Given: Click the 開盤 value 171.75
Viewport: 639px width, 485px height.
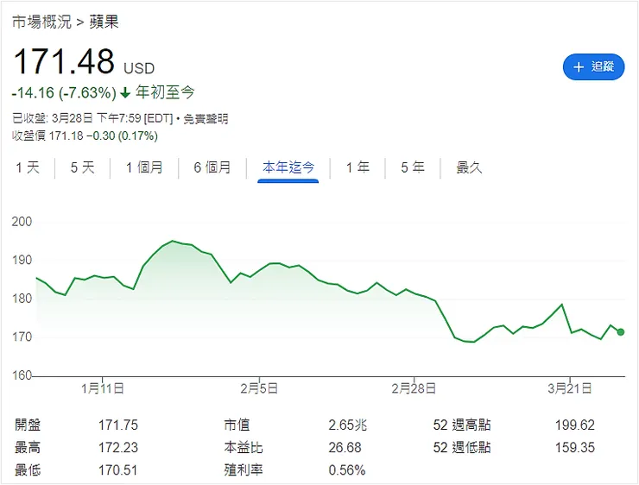Looking at the screenshot, I should 118,425.
